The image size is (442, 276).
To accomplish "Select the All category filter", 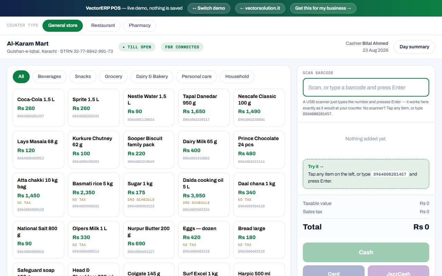I will tap(21, 77).
